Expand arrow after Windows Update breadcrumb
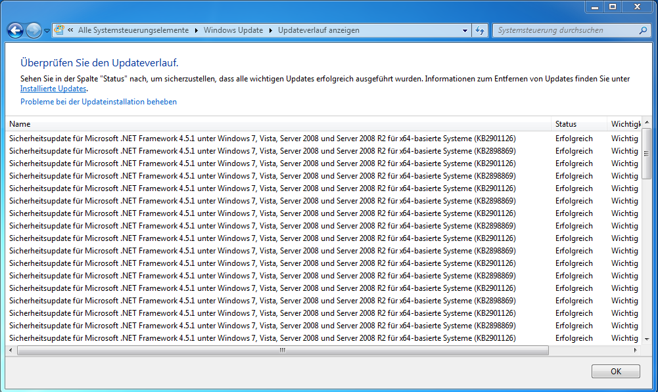658x392 pixels. (x=270, y=30)
